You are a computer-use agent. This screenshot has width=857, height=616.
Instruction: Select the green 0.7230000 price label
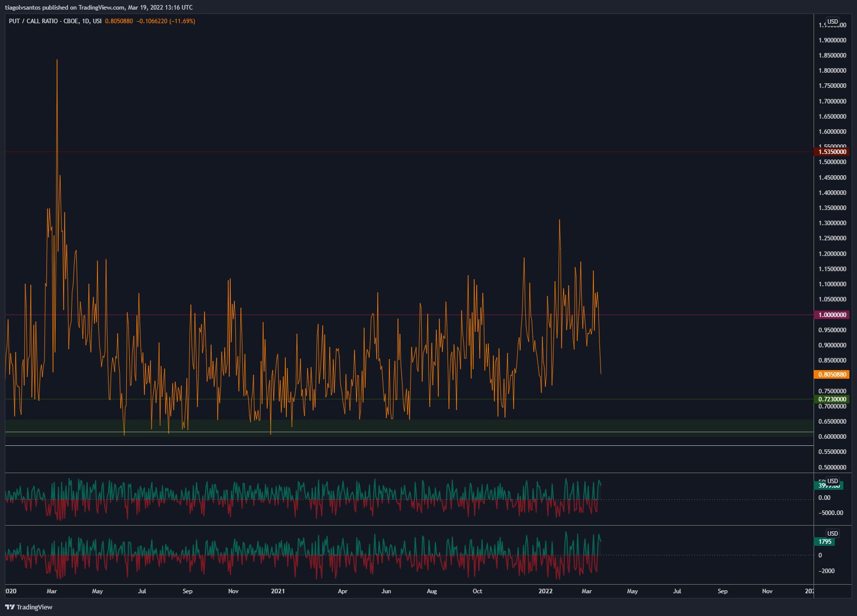coord(832,399)
